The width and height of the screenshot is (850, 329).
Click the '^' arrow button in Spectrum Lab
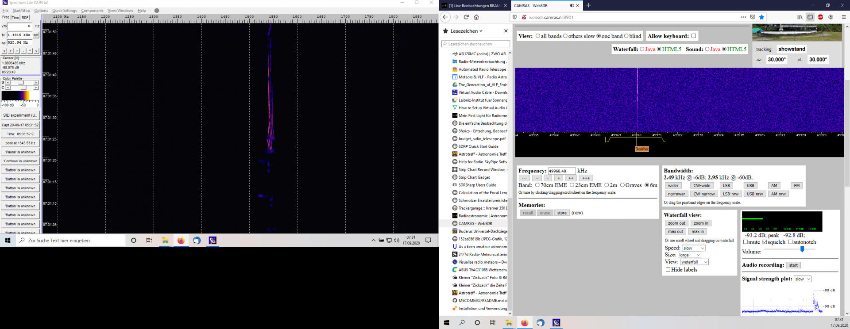(x=30, y=51)
